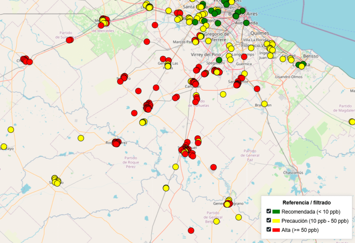Click the red marker at Guernica

tap(244, 57)
